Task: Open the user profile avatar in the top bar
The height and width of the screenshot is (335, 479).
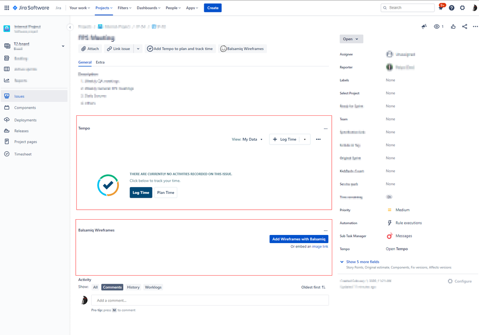Action: (475, 8)
